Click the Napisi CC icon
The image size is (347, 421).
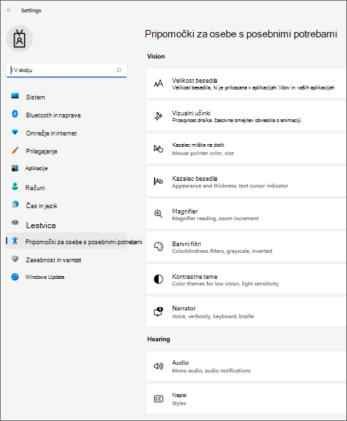click(158, 399)
